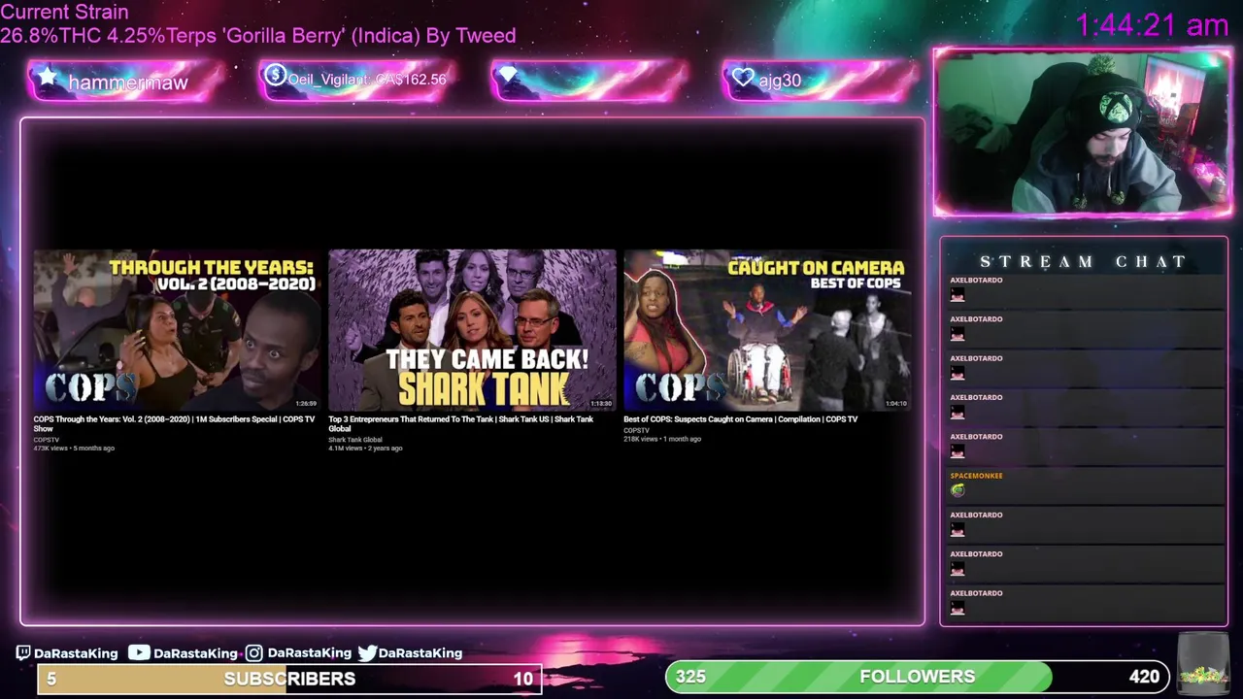This screenshot has width=1243, height=699.
Task: Click the FOLLOWERS progress bar
Action: point(918,677)
